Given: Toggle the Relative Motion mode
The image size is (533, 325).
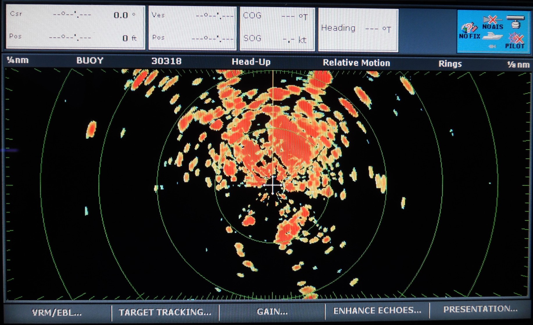Looking at the screenshot, I should tap(356, 63).
